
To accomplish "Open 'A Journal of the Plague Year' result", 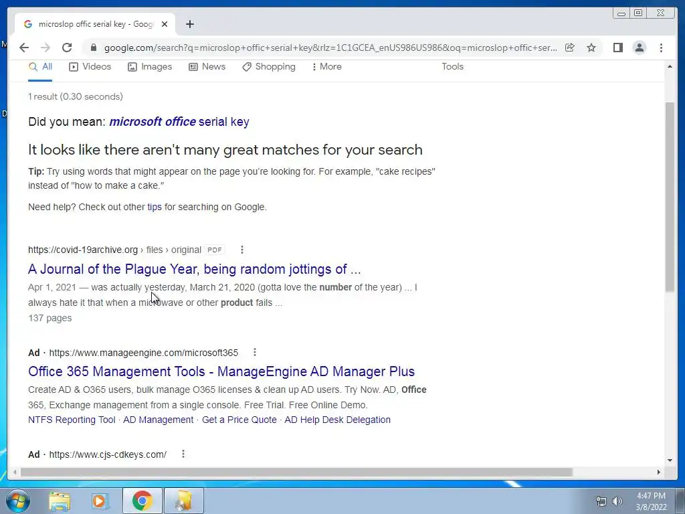I will pyautogui.click(x=195, y=269).
